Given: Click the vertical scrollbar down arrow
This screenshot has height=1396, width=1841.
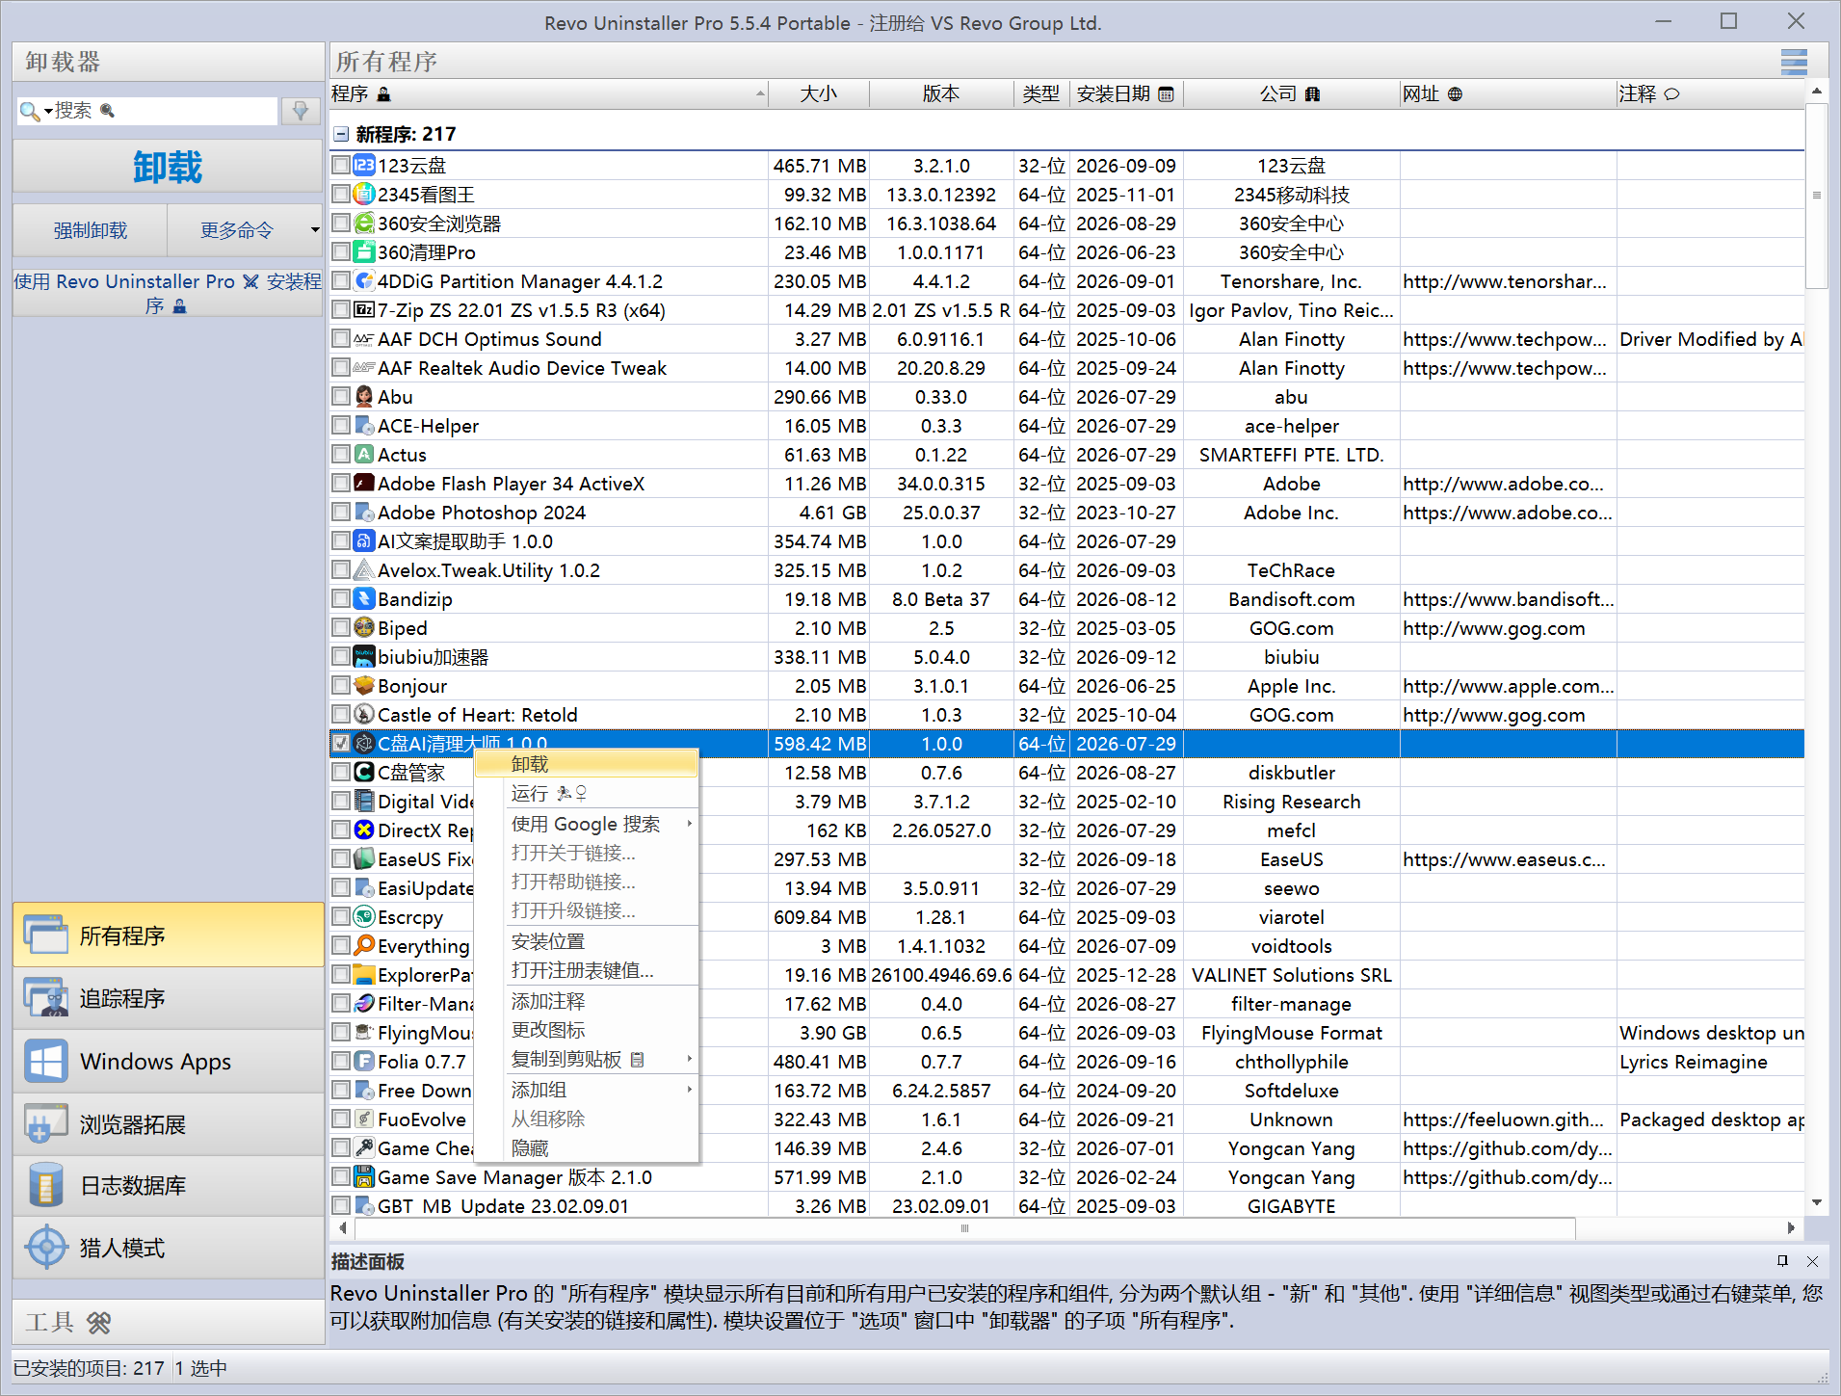Looking at the screenshot, I should pyautogui.click(x=1816, y=1202).
